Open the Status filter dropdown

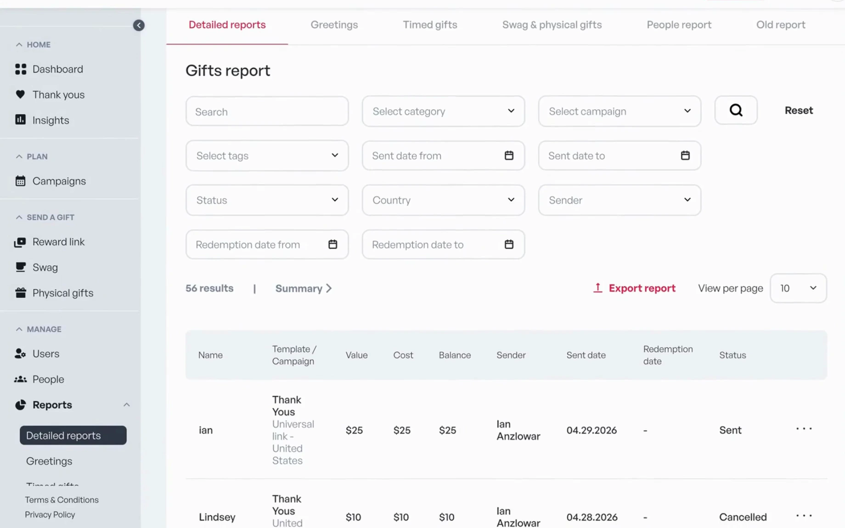267,200
